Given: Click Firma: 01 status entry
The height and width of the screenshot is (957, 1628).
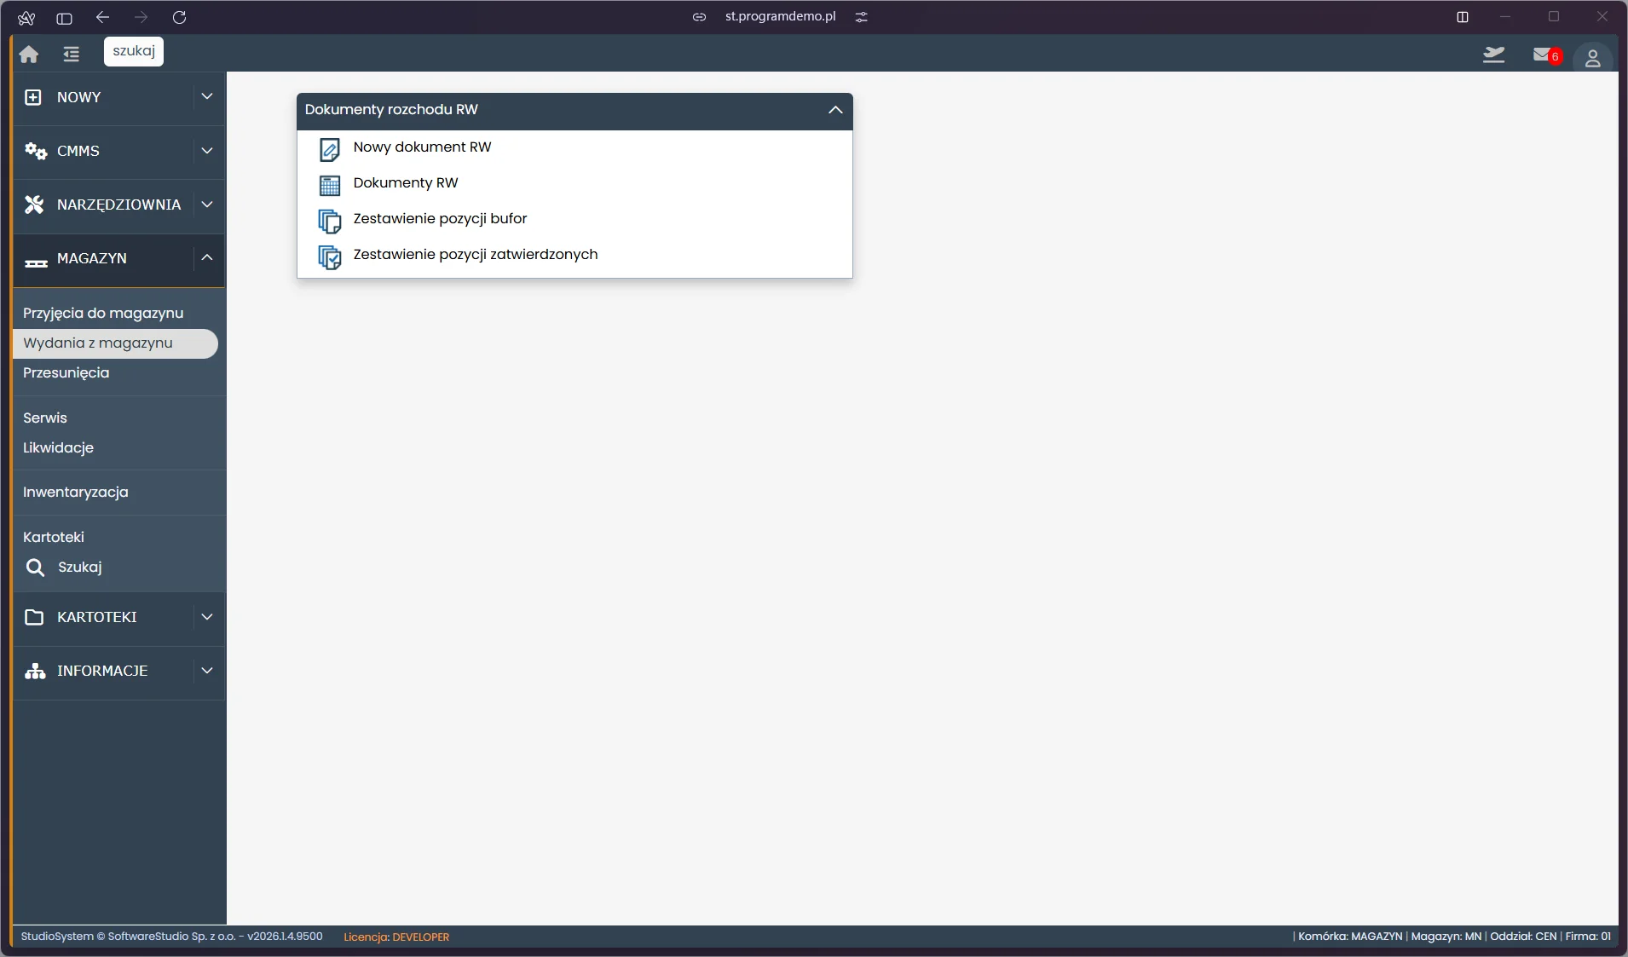Looking at the screenshot, I should pos(1588,937).
